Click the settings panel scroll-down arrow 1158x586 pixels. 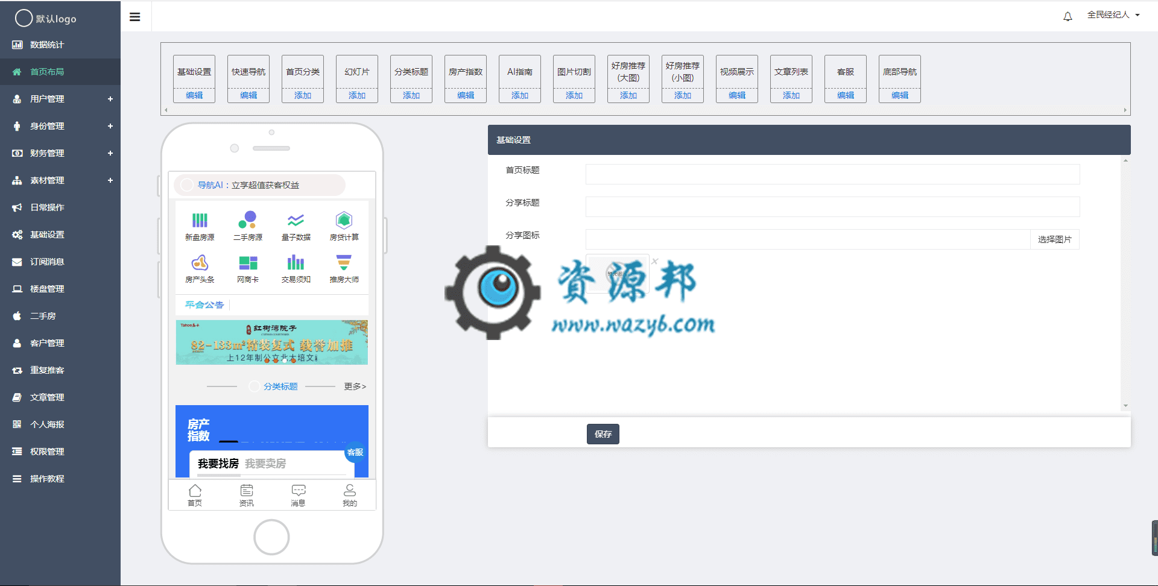1125,406
